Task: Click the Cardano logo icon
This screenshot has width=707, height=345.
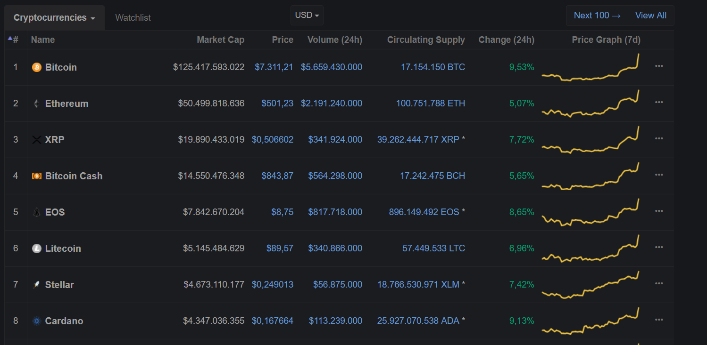Action: (x=36, y=321)
